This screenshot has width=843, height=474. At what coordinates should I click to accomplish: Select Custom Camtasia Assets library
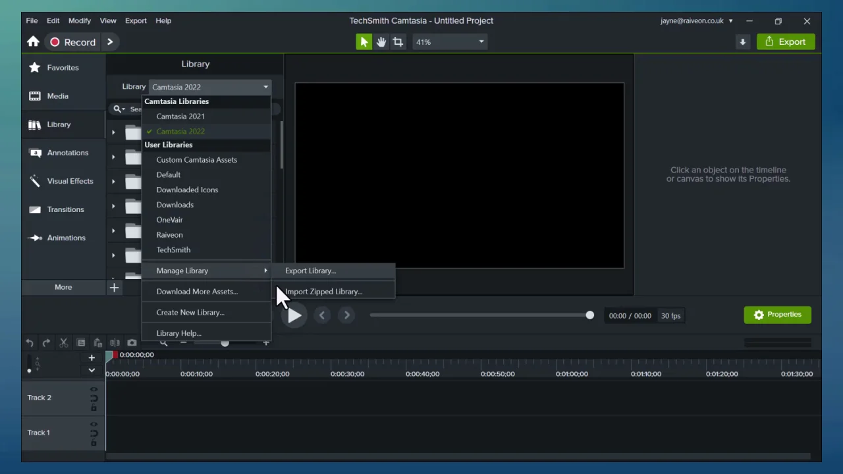click(206, 159)
